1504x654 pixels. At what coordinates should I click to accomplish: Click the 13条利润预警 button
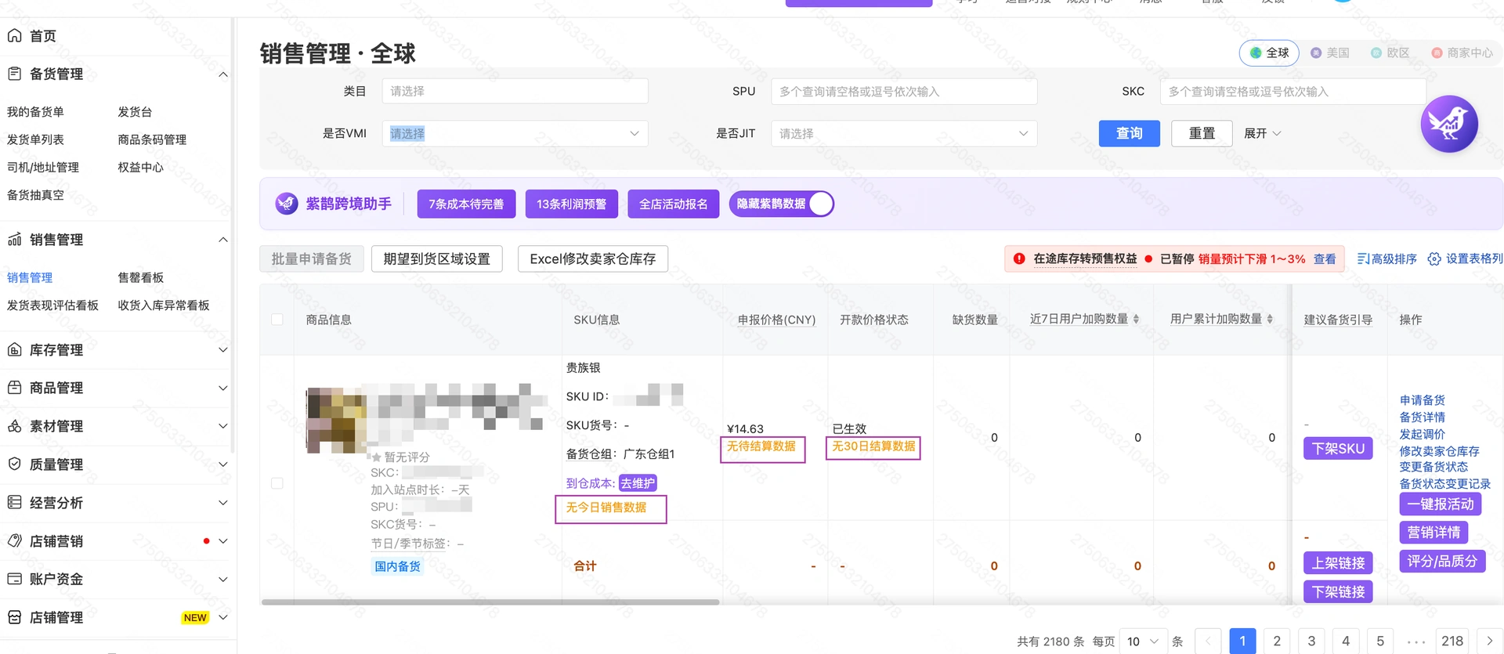coord(571,204)
